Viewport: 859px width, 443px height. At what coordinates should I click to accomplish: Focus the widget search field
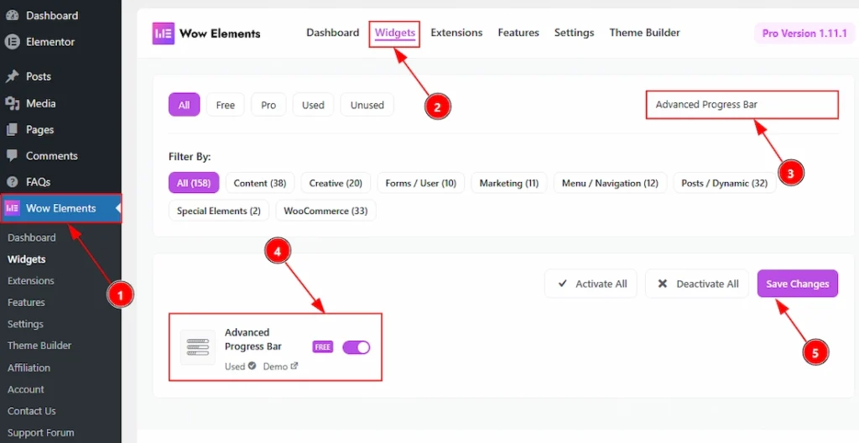click(x=742, y=105)
